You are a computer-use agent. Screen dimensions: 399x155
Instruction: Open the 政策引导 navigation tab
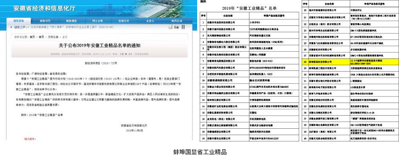pos(43,21)
